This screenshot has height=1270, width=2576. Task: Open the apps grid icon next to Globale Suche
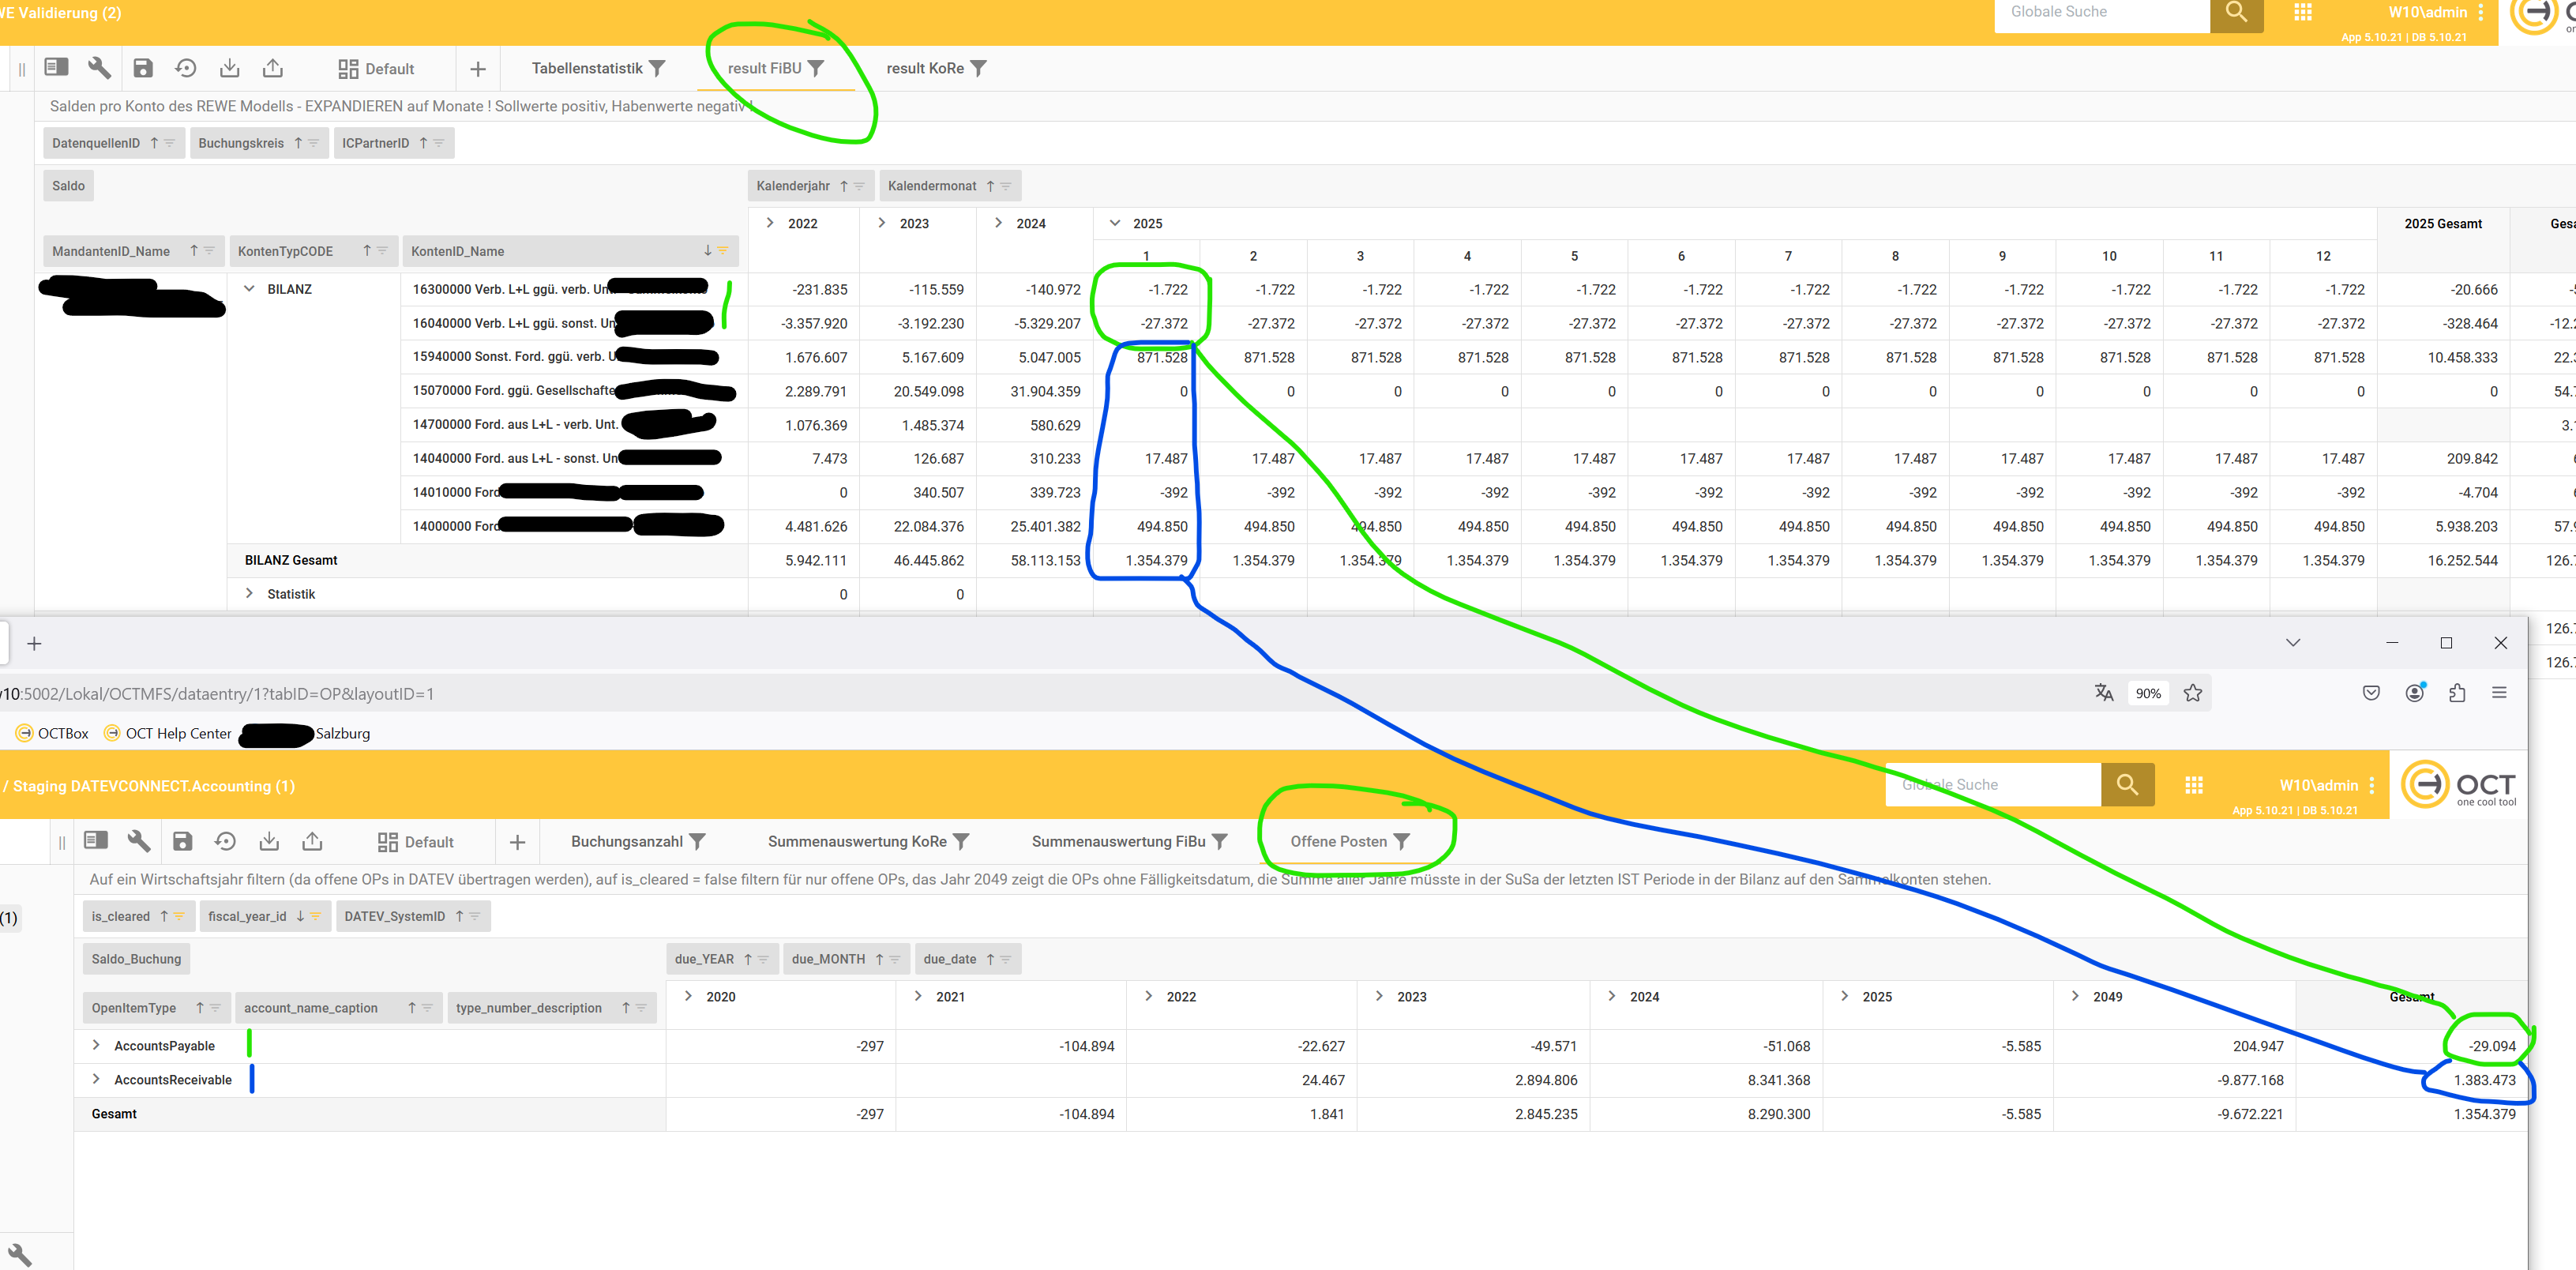(x=2302, y=12)
